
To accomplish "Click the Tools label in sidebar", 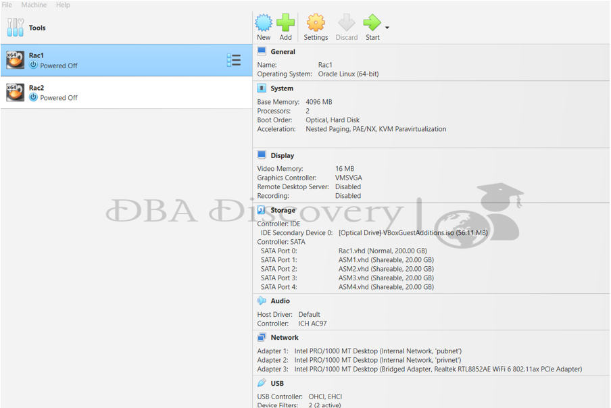I will (x=37, y=28).
